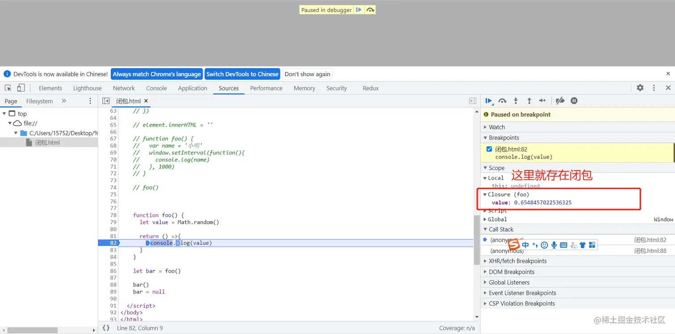Switch to the Elements tab

click(50, 88)
